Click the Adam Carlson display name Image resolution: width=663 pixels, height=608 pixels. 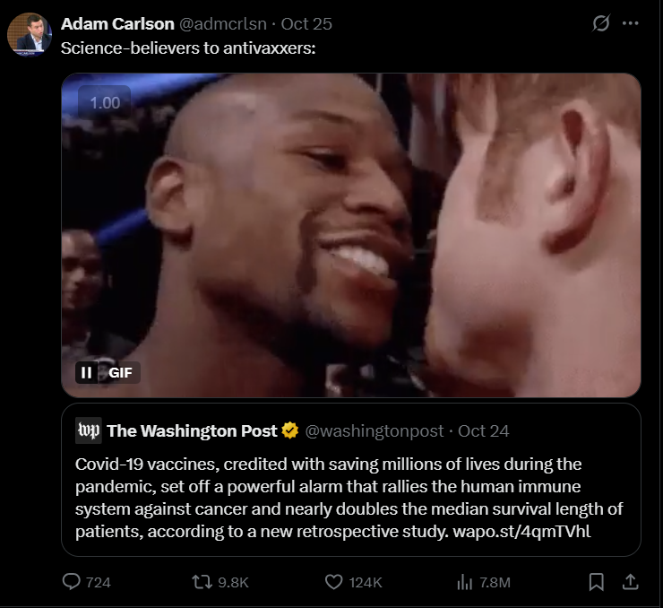point(117,24)
